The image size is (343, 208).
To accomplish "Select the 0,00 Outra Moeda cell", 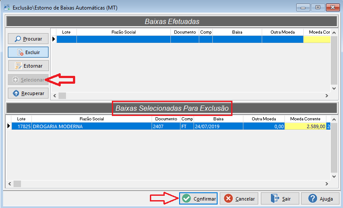I will 264,126.
